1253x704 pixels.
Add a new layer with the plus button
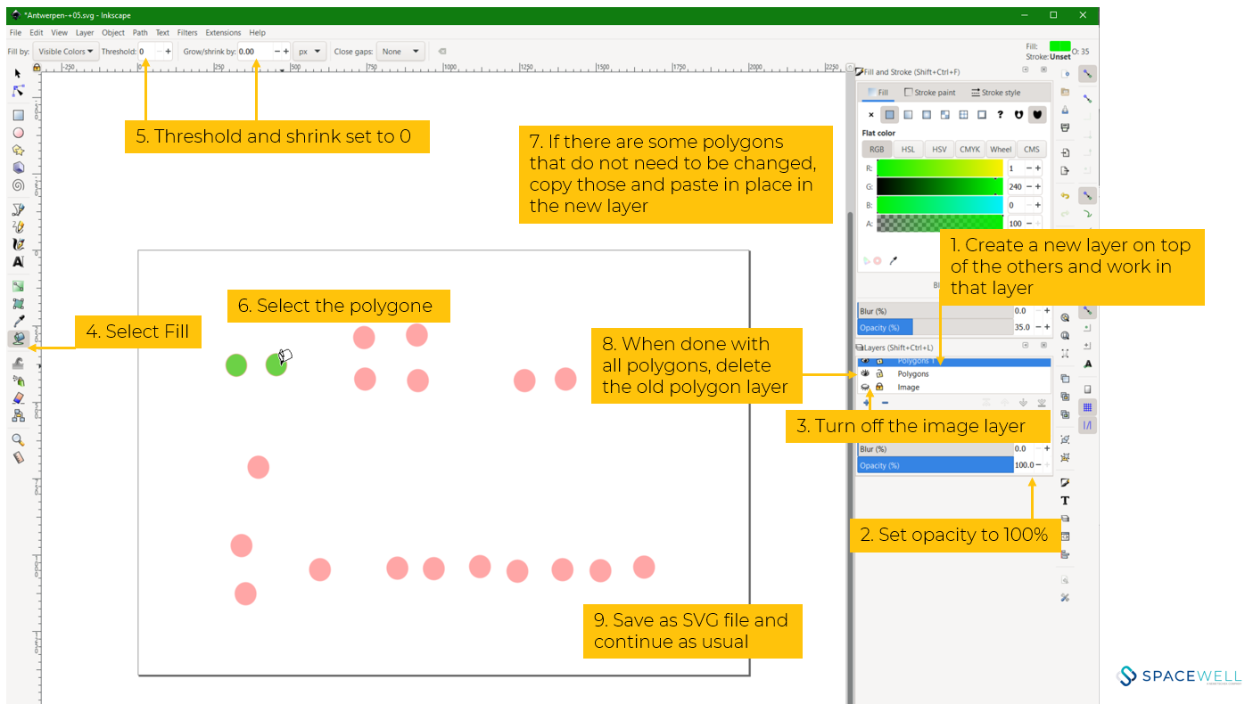866,403
